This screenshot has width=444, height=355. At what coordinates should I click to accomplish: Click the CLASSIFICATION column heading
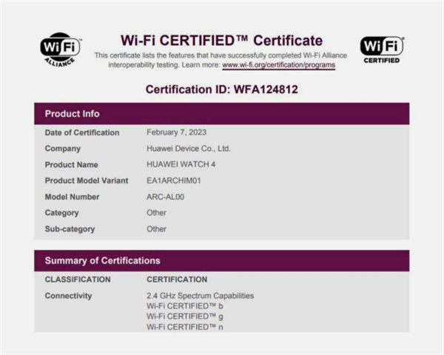pos(78,280)
